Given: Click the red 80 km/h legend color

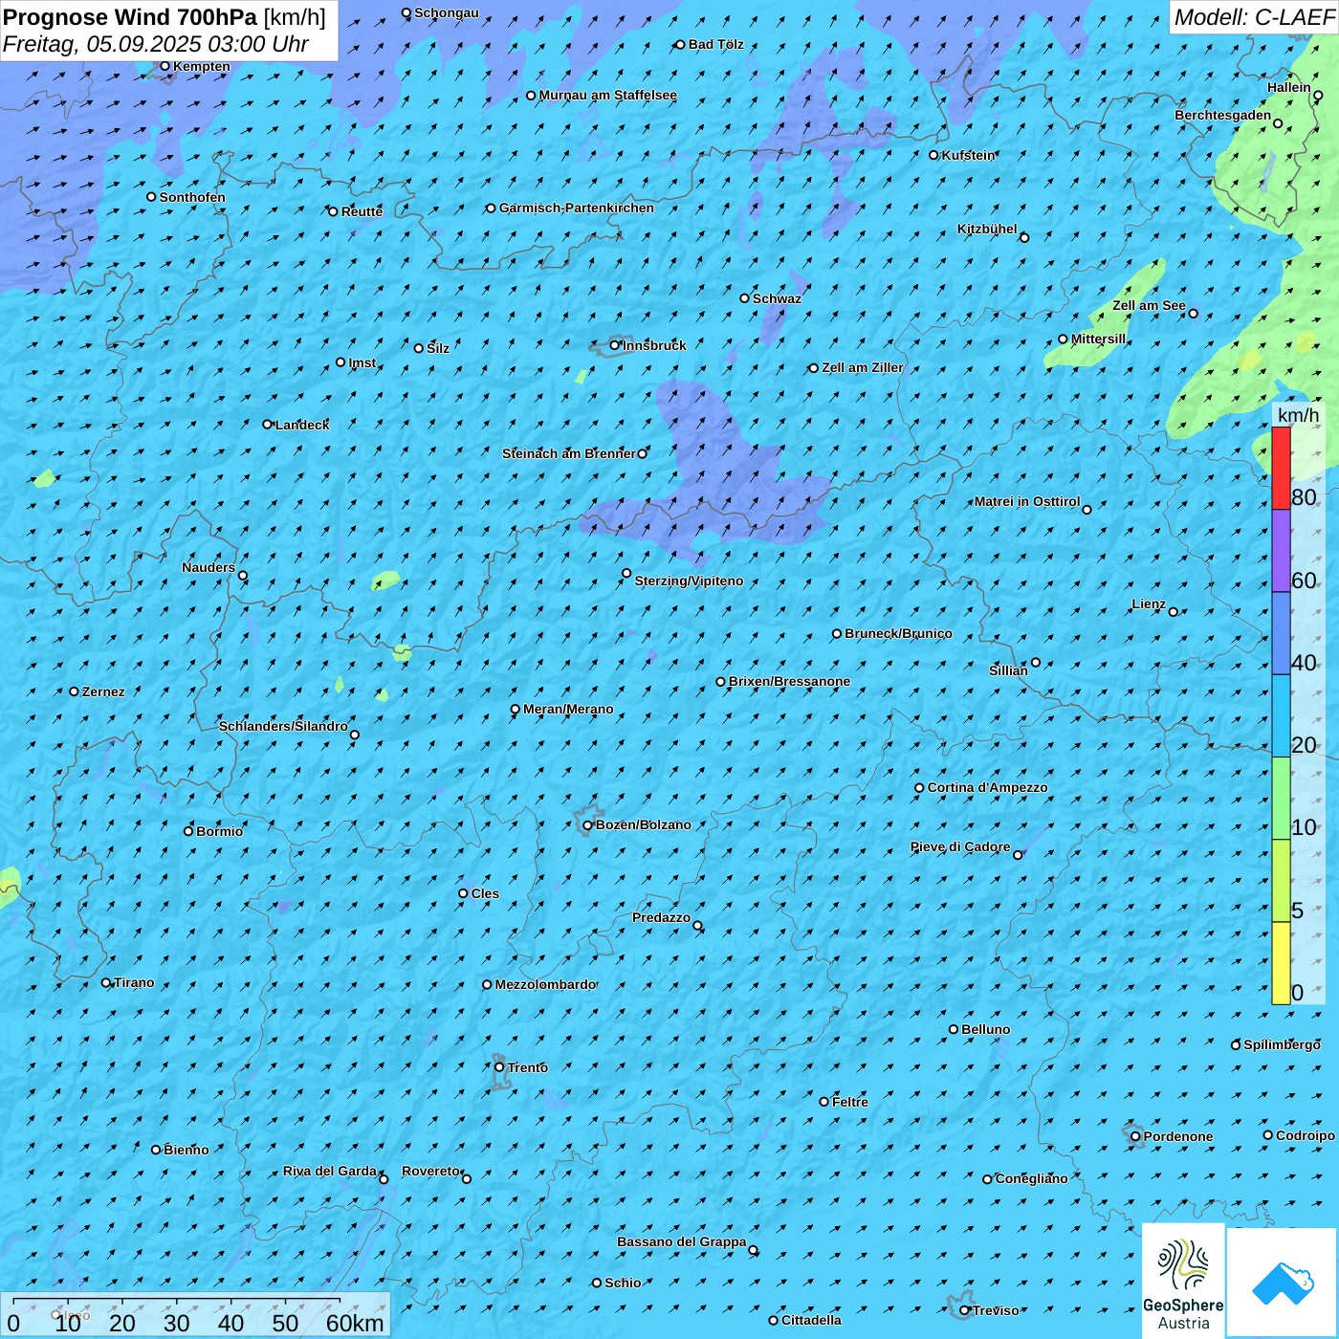Looking at the screenshot, I should coord(1281,469).
